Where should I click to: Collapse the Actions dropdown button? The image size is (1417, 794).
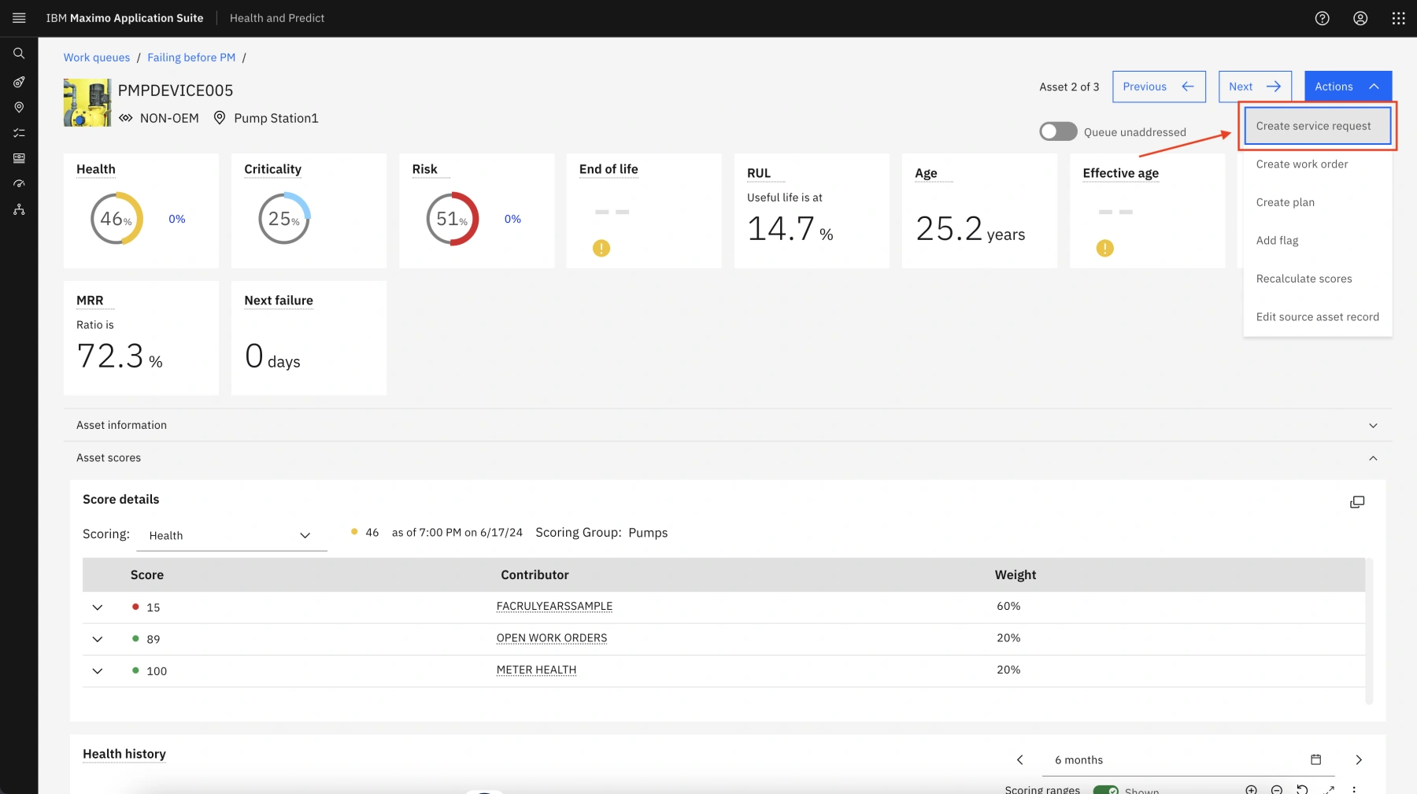click(x=1348, y=87)
